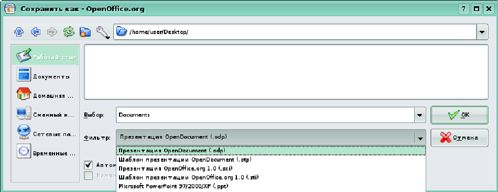The height and width of the screenshot is (192, 498).
Task: Open Документы location
Action: click(46, 75)
